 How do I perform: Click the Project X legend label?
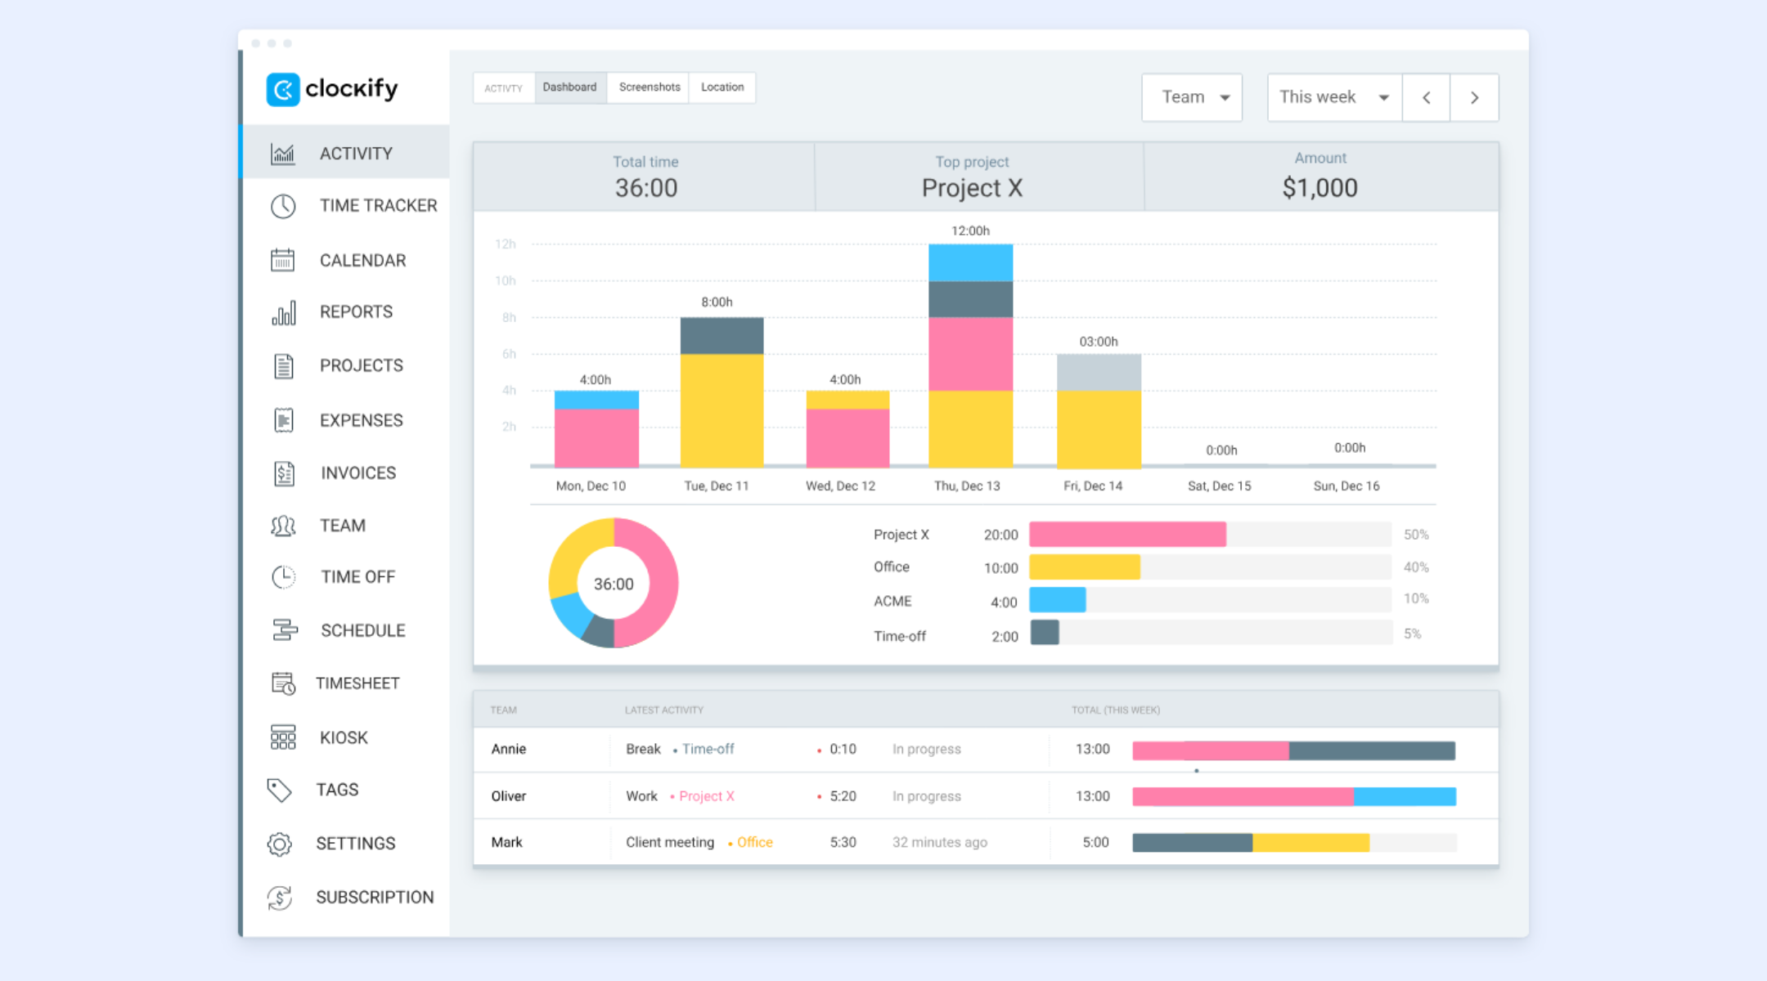[901, 535]
